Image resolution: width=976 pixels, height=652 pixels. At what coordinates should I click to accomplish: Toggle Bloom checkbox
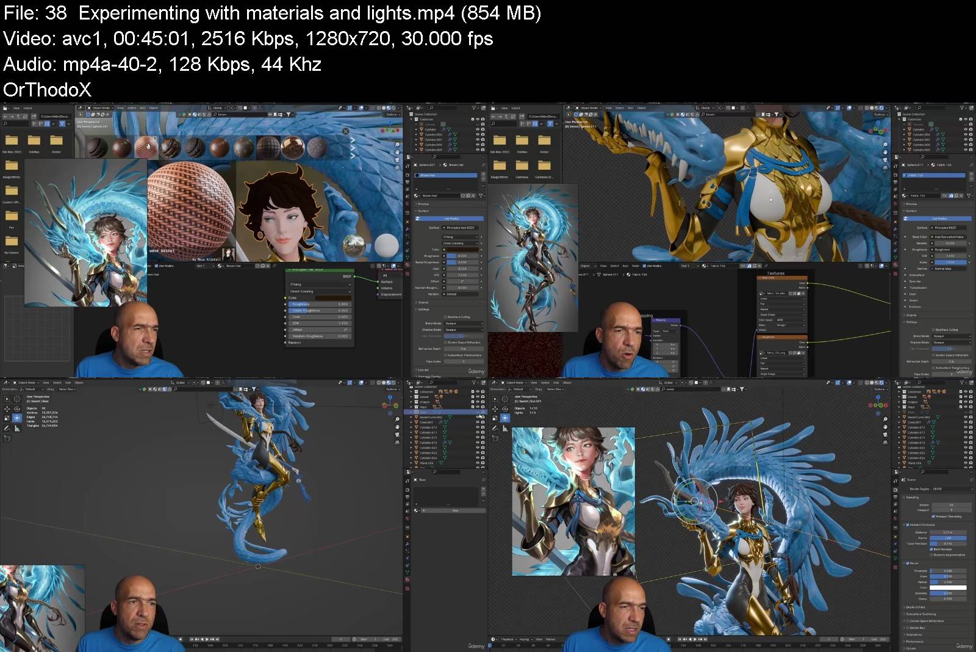907,563
